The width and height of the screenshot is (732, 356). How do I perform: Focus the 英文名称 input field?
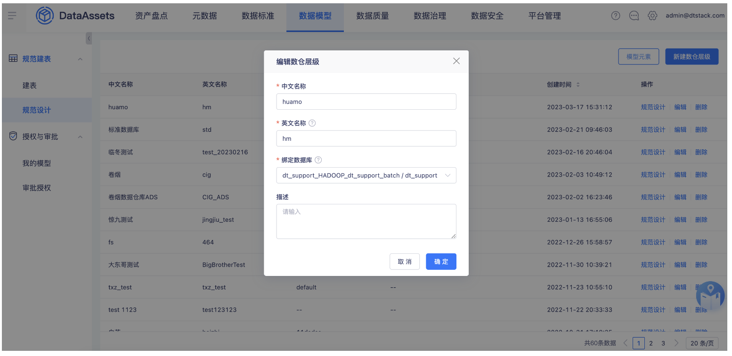click(366, 138)
